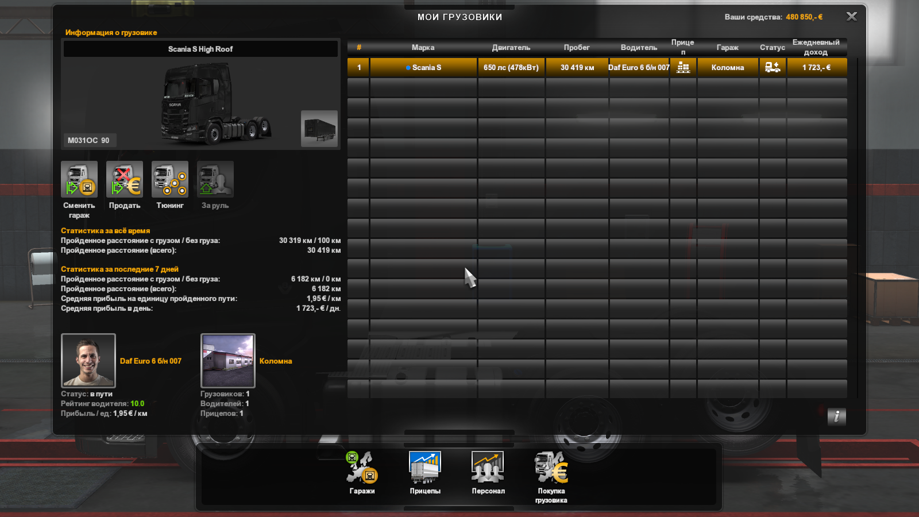Sort table by Статус column
The image size is (919, 517).
[x=773, y=48]
